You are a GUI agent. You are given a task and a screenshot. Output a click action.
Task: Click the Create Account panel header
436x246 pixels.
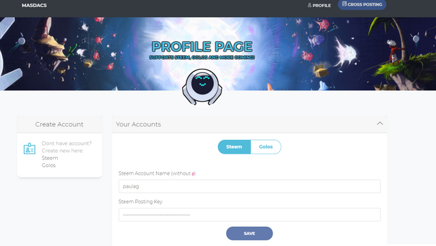(x=59, y=124)
